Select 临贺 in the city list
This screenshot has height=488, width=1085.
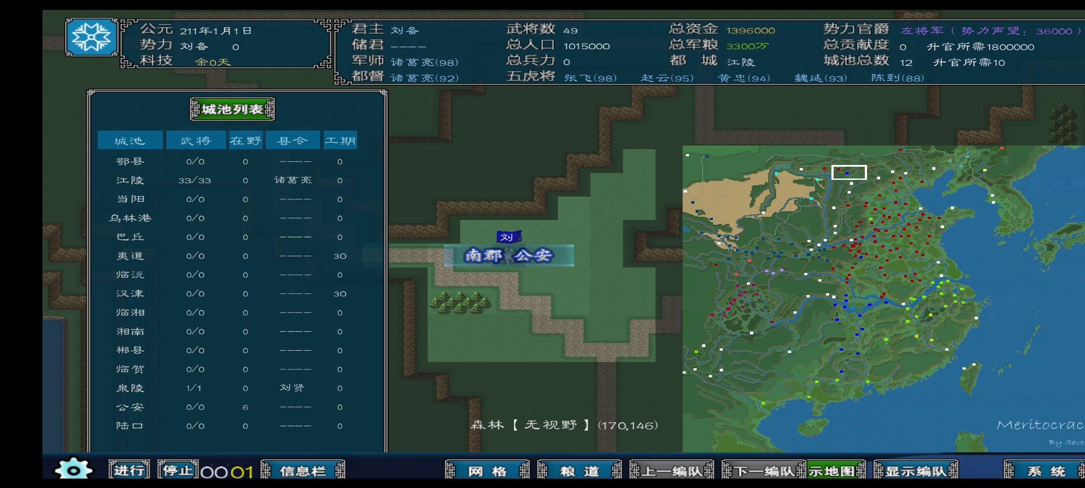[x=130, y=369]
